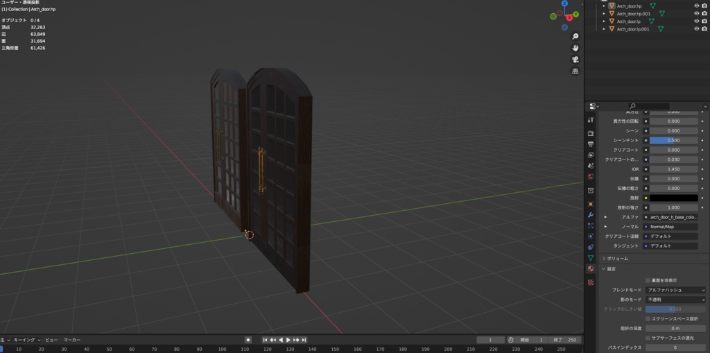Disable render for Arch_door.hp camera icon

pyautogui.click(x=704, y=6)
